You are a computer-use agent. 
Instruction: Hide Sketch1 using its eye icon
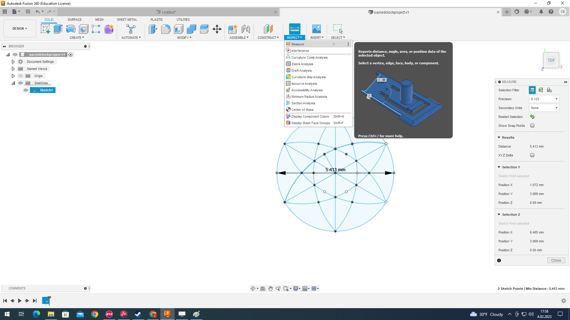click(26, 90)
